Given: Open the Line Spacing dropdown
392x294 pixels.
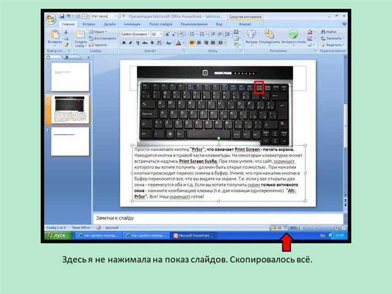Looking at the screenshot, I should pyautogui.click(x=228, y=35).
